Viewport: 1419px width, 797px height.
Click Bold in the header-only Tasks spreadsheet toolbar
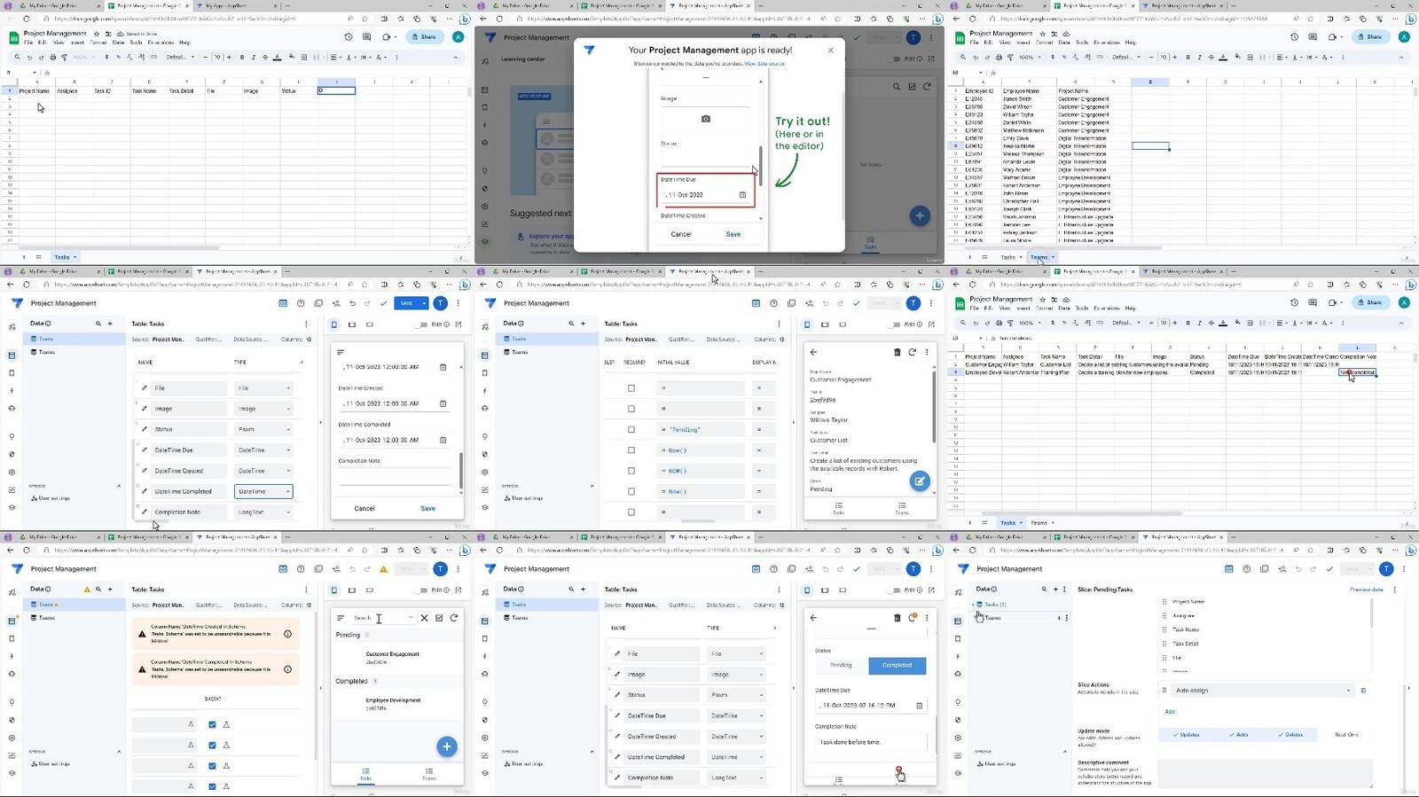[x=242, y=58]
